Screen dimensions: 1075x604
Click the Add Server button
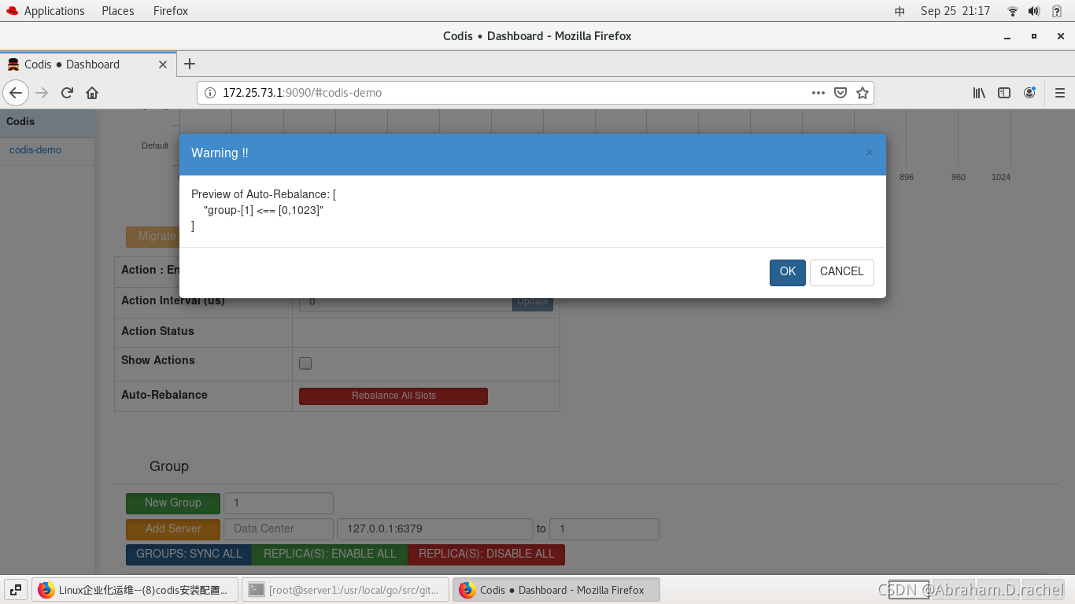(x=173, y=528)
